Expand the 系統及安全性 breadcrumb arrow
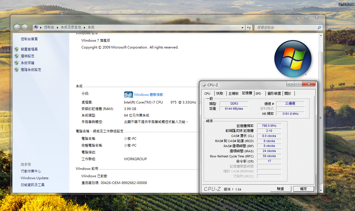 (x=85, y=27)
